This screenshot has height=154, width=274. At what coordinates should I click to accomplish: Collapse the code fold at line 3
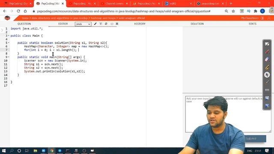click(9, 36)
